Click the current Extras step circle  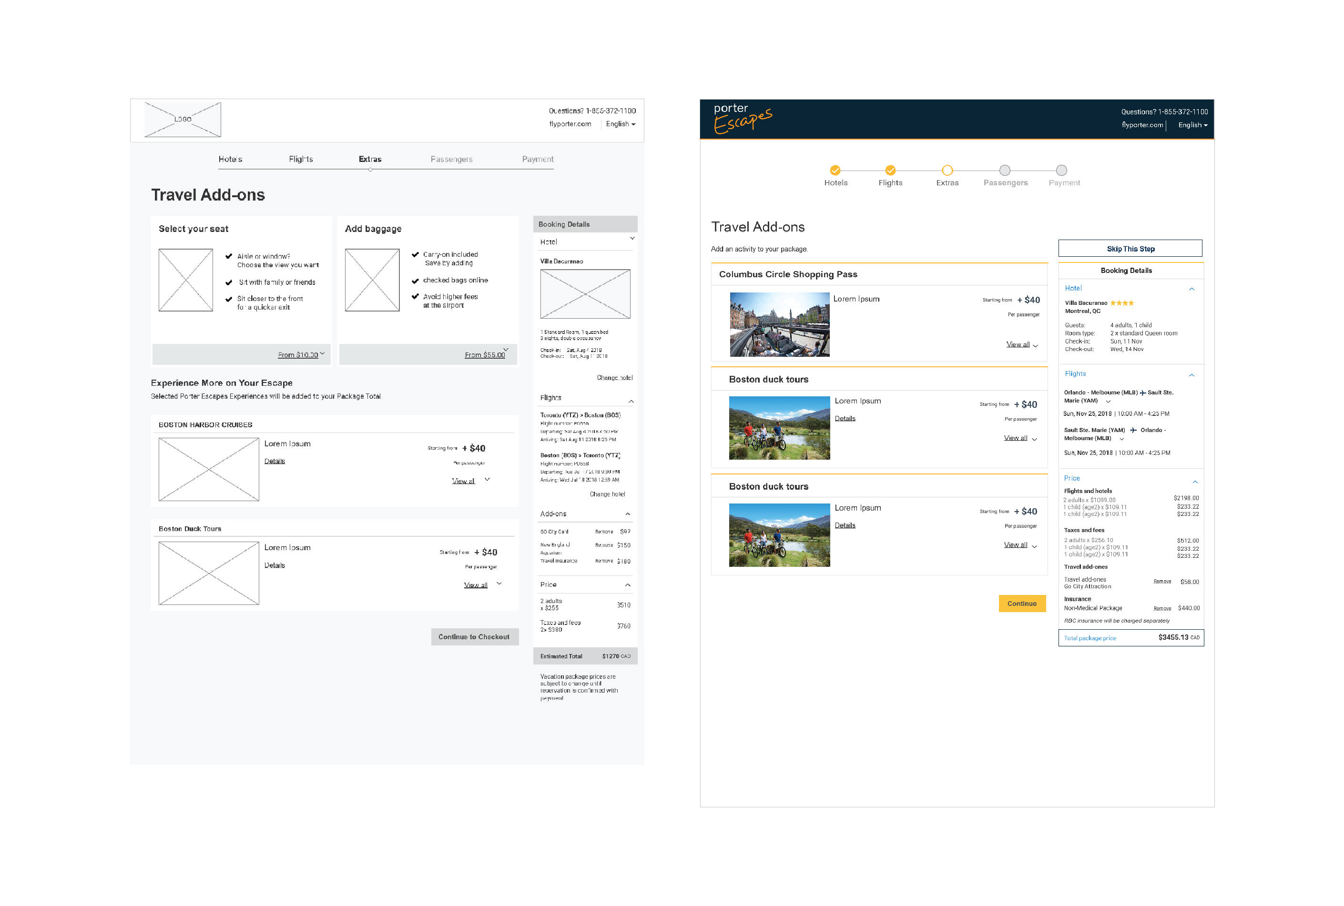point(947,171)
